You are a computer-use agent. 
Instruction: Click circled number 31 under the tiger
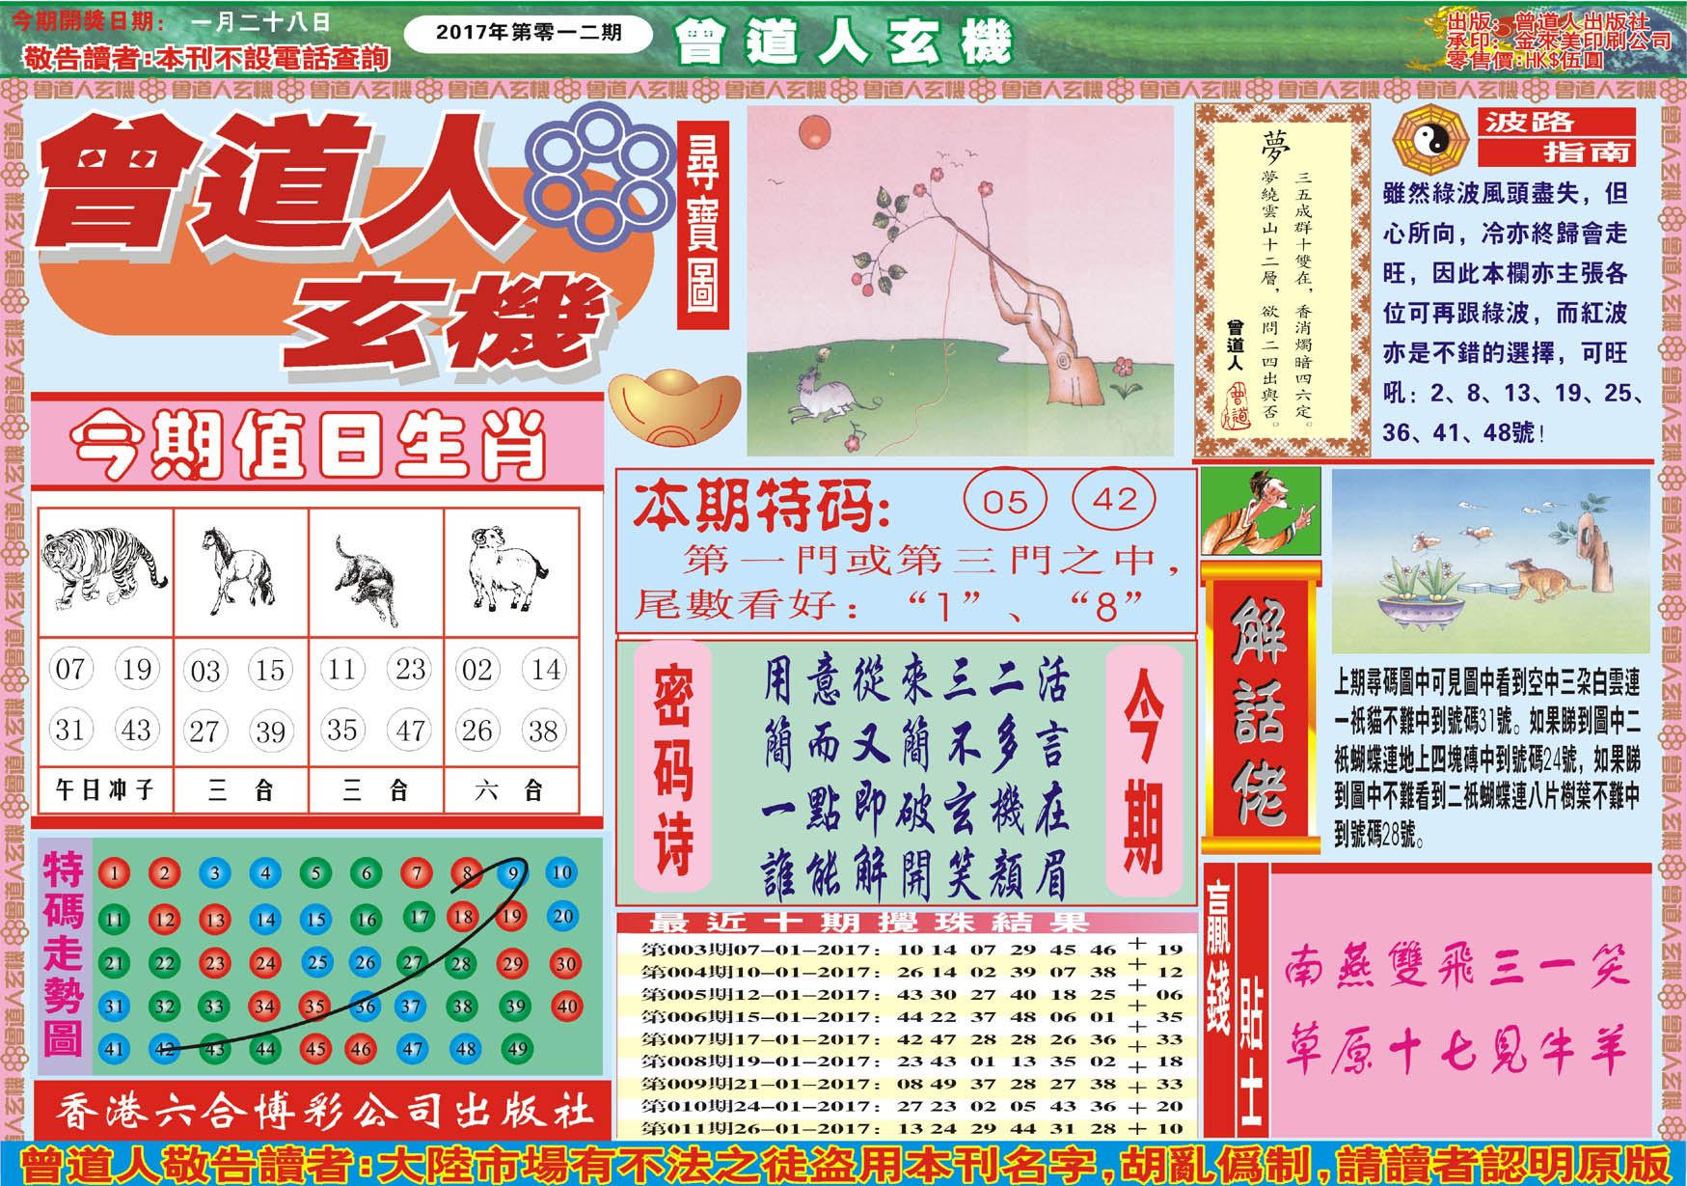click(70, 730)
